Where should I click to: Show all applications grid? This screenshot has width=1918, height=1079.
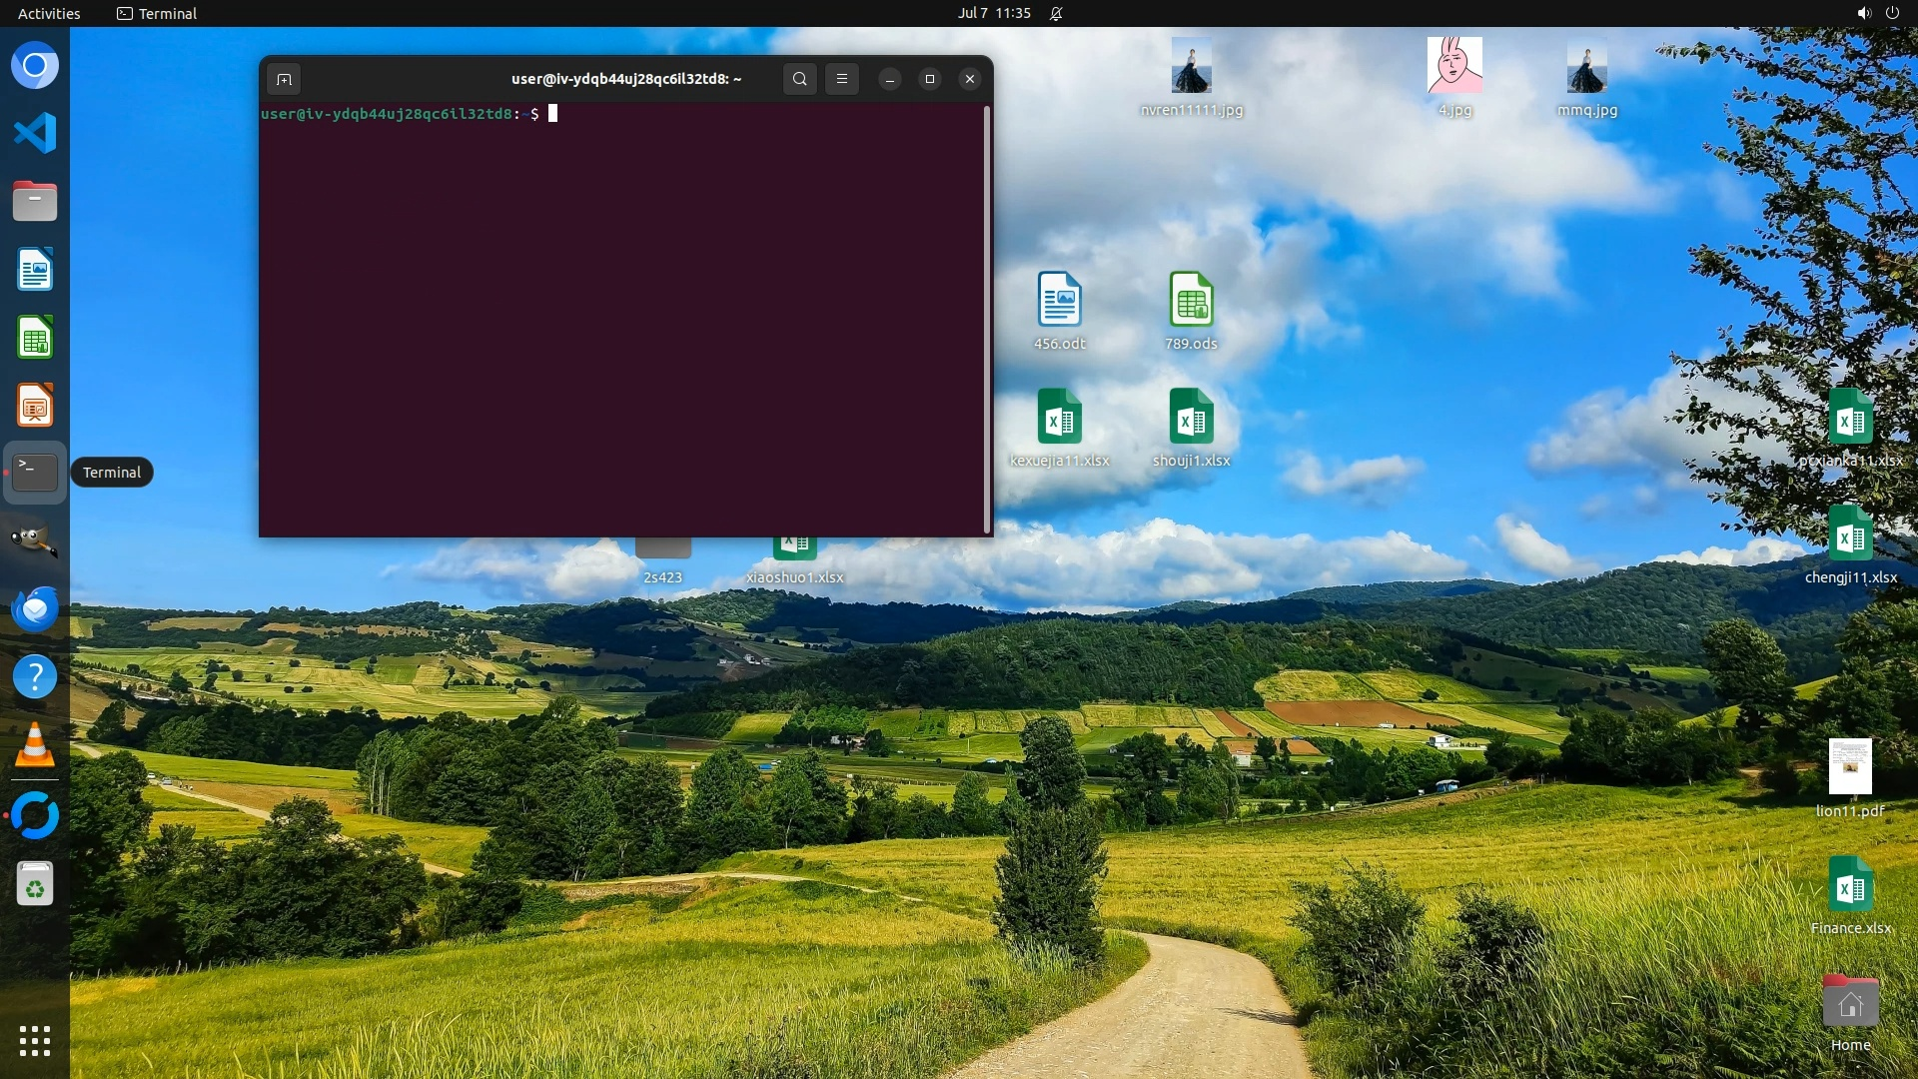point(35,1041)
